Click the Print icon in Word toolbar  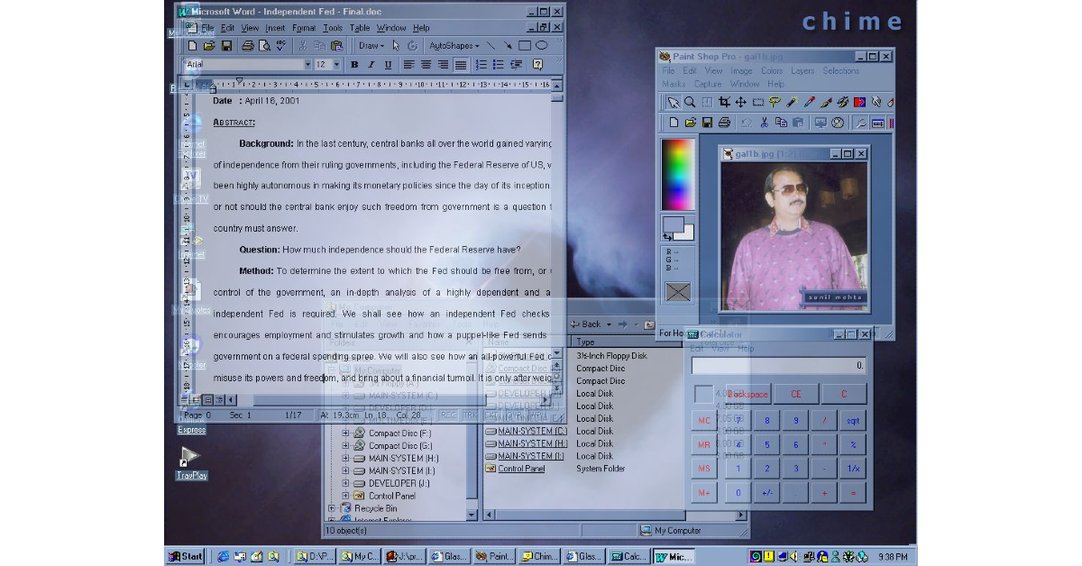[248, 46]
